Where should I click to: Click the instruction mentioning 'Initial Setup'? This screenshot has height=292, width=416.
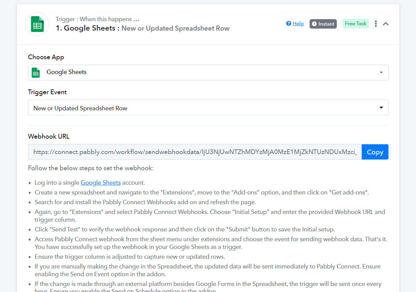210,216
